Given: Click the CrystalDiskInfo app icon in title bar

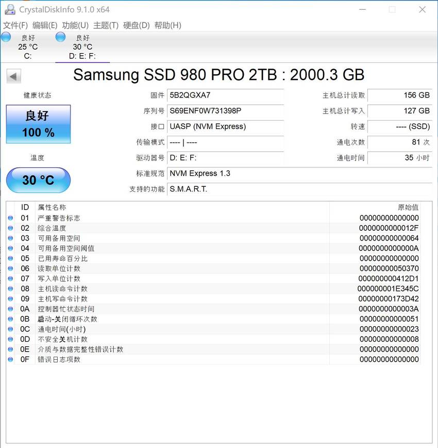Looking at the screenshot, I should coord(10,9).
